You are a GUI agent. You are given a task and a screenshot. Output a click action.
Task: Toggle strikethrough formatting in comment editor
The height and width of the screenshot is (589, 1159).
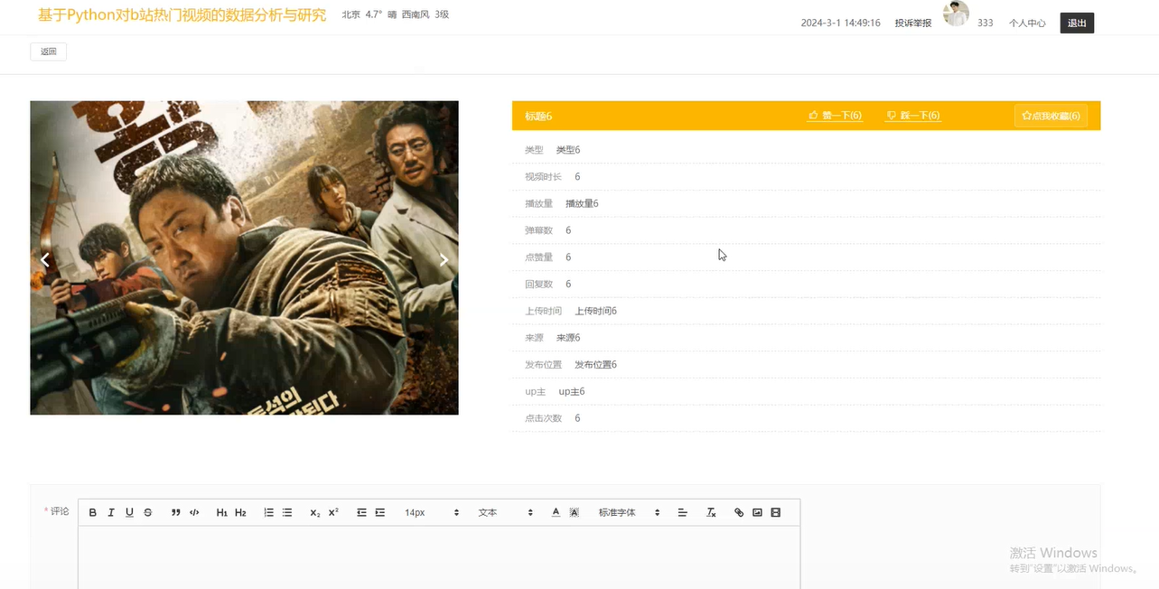pyautogui.click(x=148, y=512)
